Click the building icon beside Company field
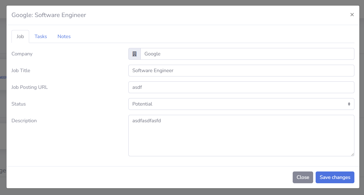 coord(135,54)
